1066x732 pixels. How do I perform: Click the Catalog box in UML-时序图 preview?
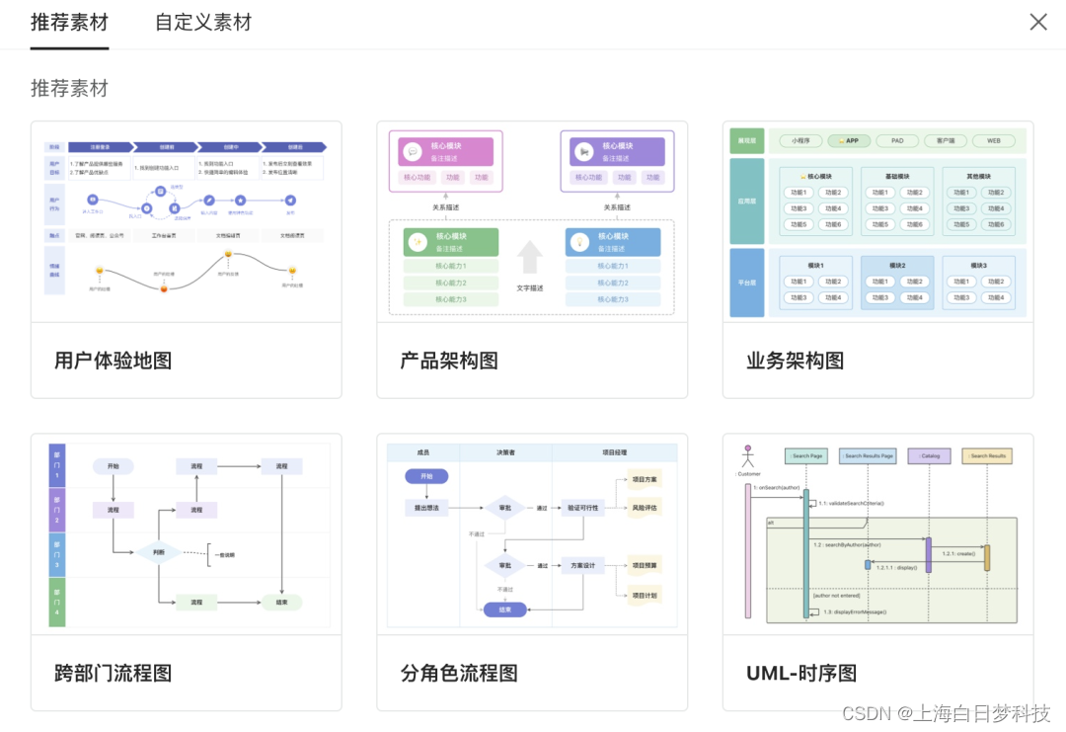[x=928, y=455]
